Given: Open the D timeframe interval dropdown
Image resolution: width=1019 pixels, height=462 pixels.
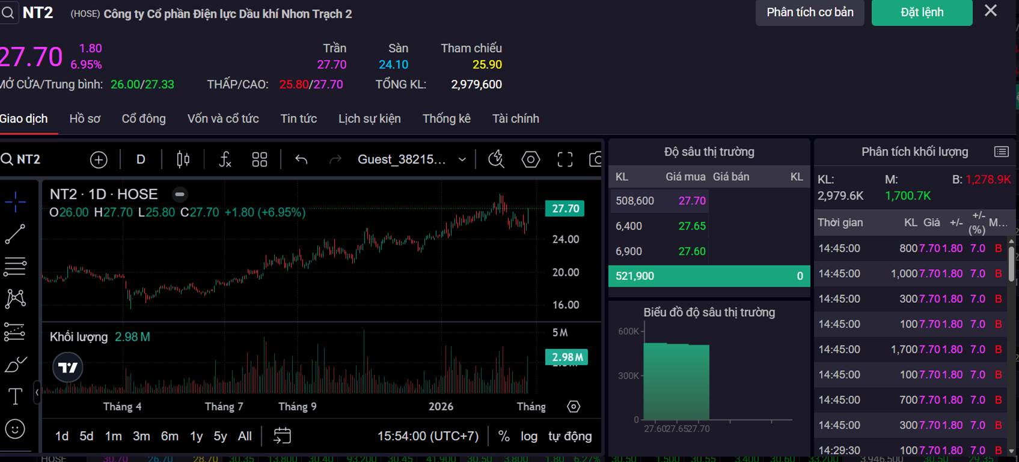Looking at the screenshot, I should (x=141, y=159).
